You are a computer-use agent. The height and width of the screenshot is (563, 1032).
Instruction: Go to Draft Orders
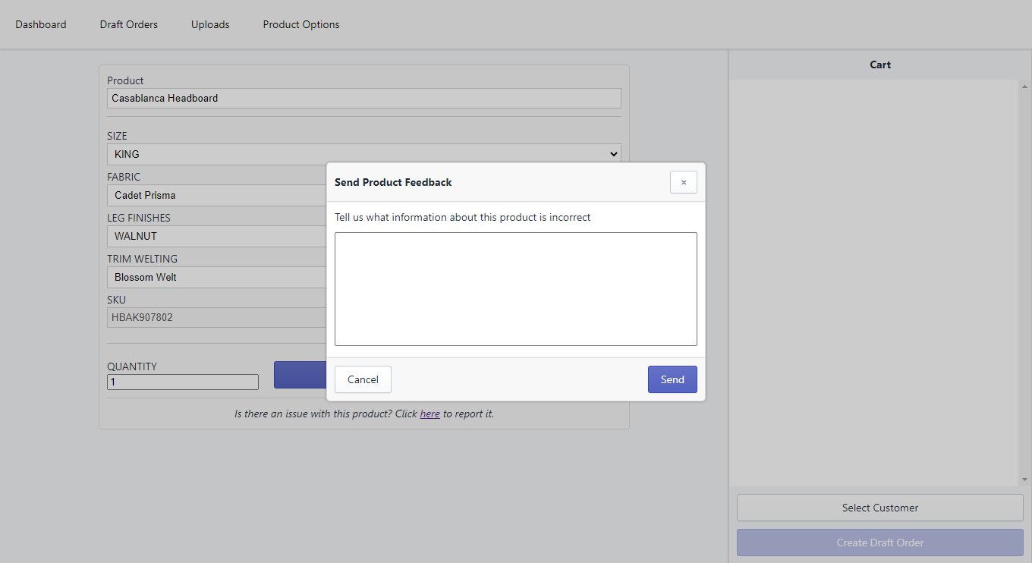click(129, 24)
